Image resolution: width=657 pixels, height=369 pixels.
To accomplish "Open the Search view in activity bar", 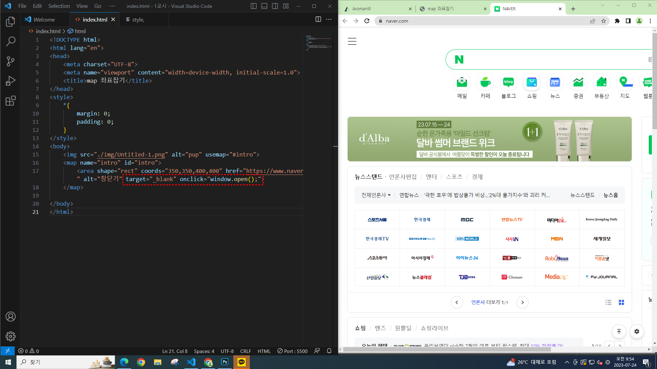I will [11, 42].
